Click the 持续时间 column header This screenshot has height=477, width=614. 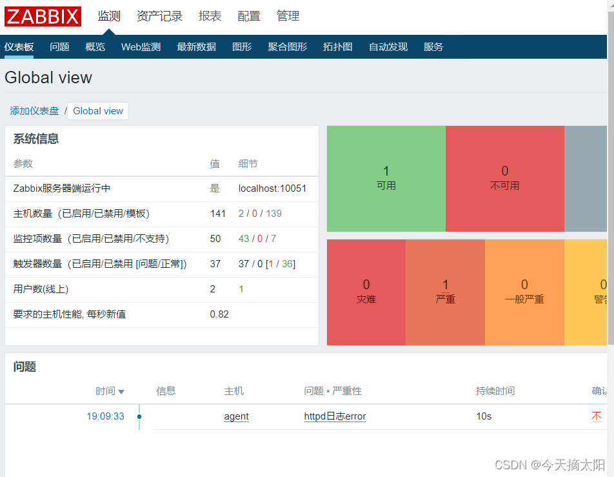[495, 391]
